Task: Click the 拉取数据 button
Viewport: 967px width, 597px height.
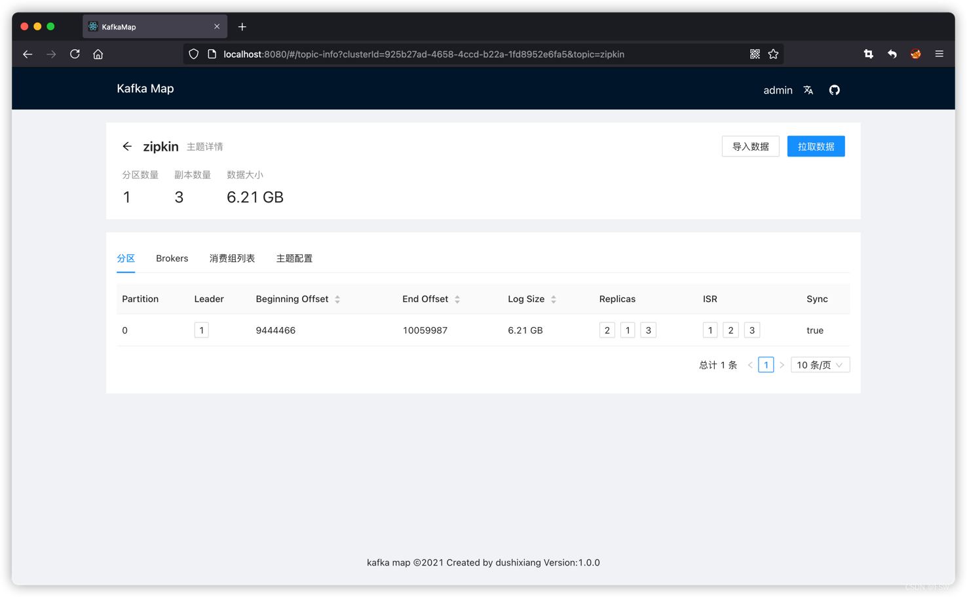Action: coord(816,146)
